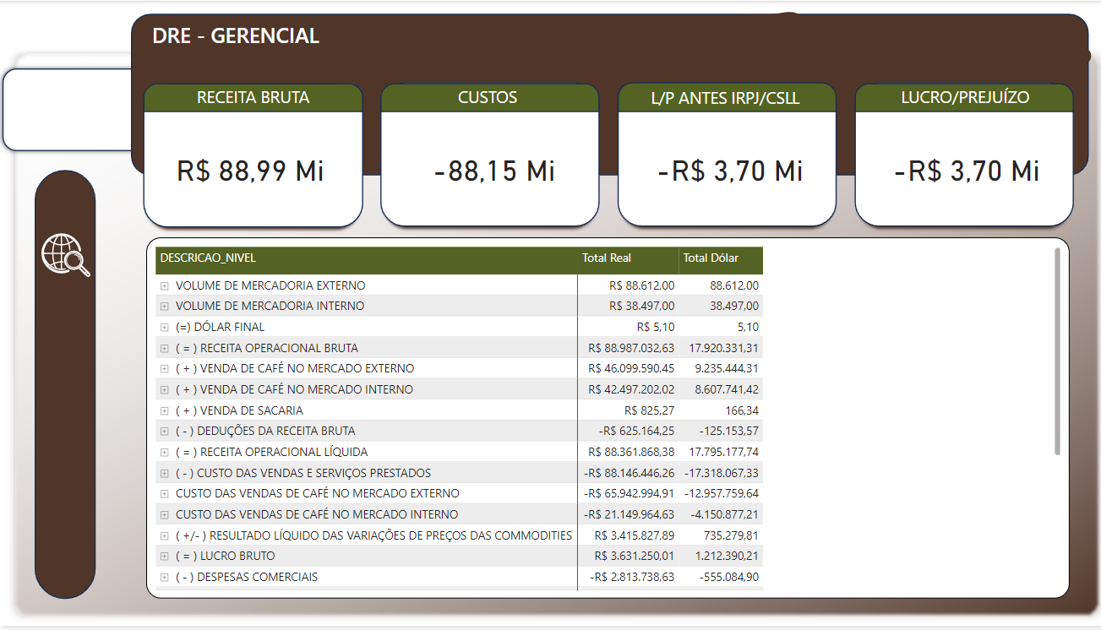This screenshot has height=630, width=1101.
Task: Expand the VOLUME DE MERCADORIA INTERNO row
Action: click(x=165, y=307)
